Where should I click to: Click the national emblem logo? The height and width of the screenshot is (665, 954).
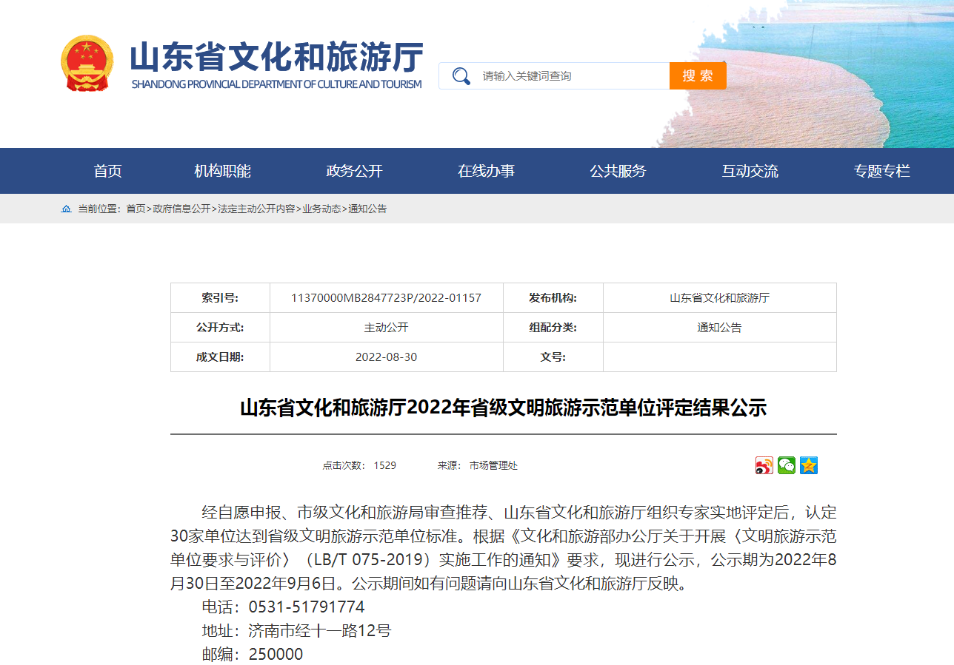[x=87, y=64]
